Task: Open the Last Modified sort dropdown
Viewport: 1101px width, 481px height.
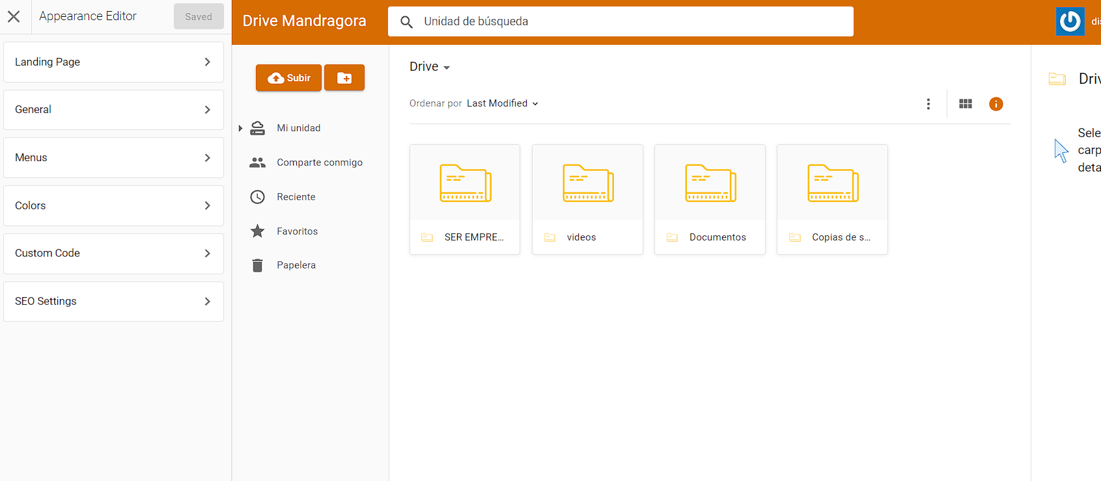Action: click(502, 103)
